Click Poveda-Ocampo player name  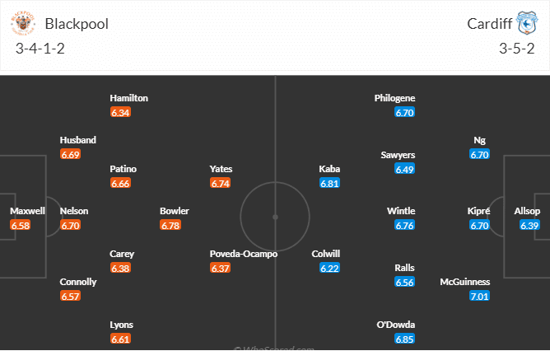[244, 254]
